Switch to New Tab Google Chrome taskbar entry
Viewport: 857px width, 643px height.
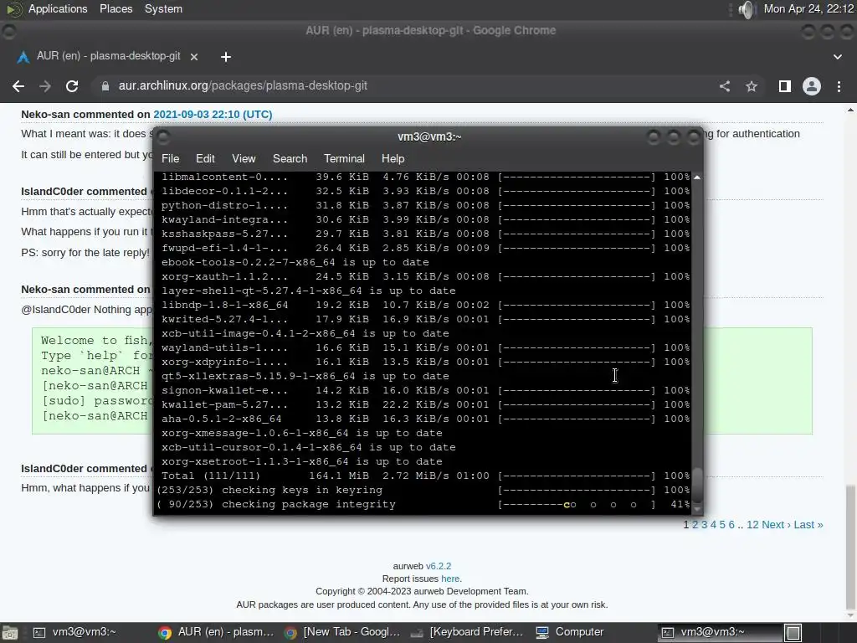click(x=342, y=632)
